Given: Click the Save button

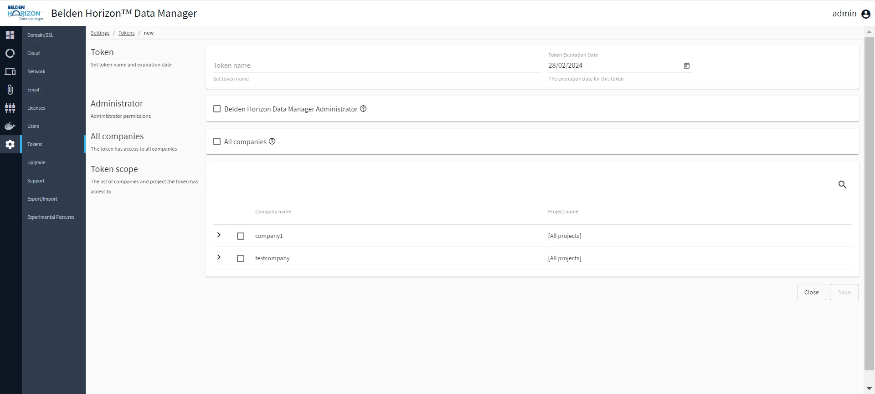Looking at the screenshot, I should (x=844, y=292).
